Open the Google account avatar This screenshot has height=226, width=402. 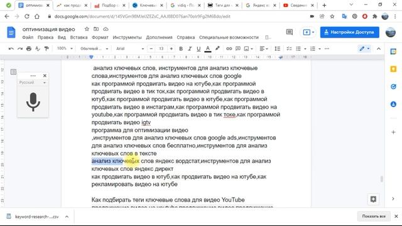click(391, 32)
